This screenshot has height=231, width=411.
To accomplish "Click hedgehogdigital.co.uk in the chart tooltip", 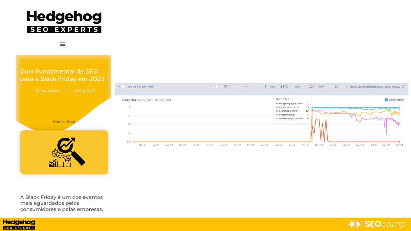I will 291,104.
